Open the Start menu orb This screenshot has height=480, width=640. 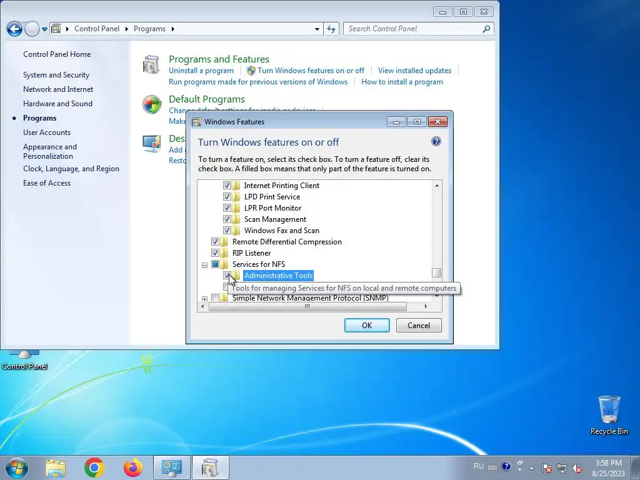(x=17, y=467)
